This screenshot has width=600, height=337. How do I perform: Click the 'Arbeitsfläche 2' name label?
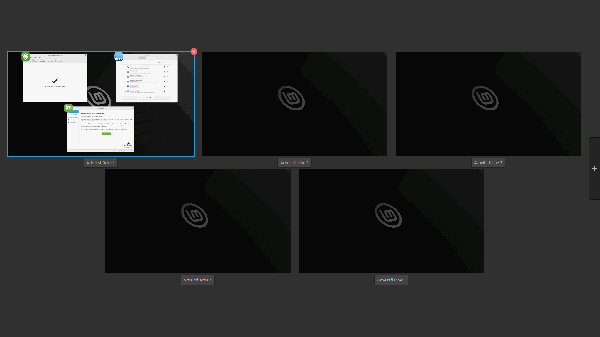(294, 163)
